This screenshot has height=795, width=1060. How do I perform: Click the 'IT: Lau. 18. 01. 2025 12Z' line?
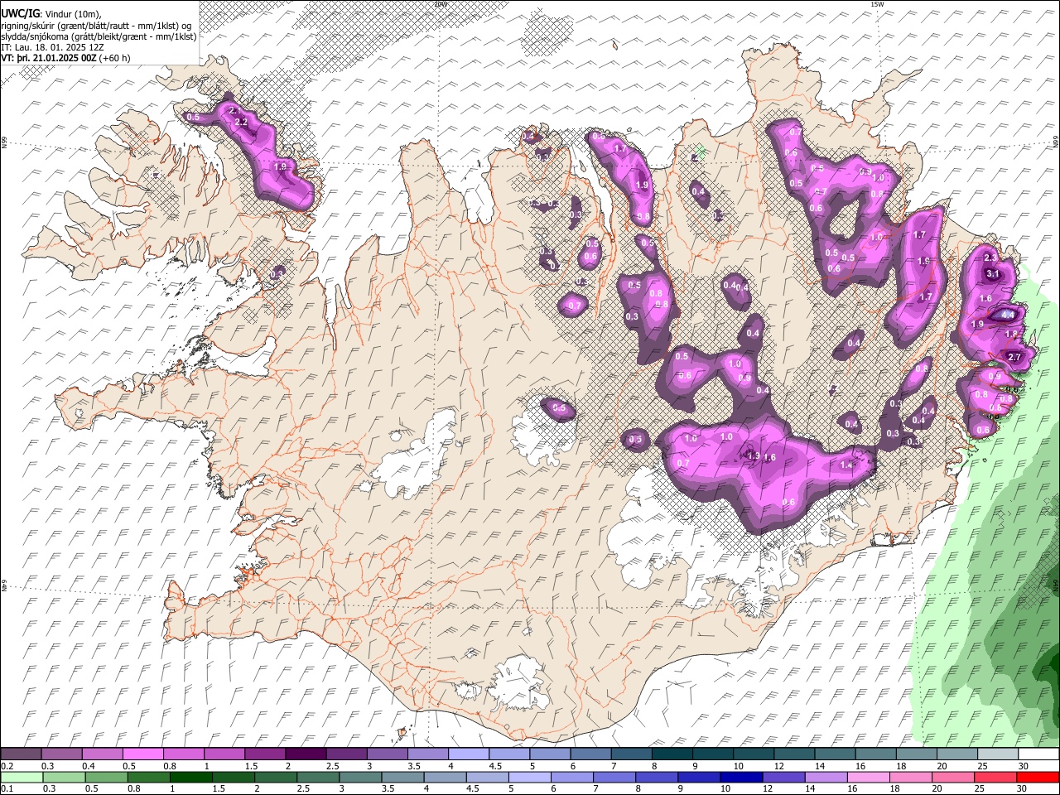(52, 47)
